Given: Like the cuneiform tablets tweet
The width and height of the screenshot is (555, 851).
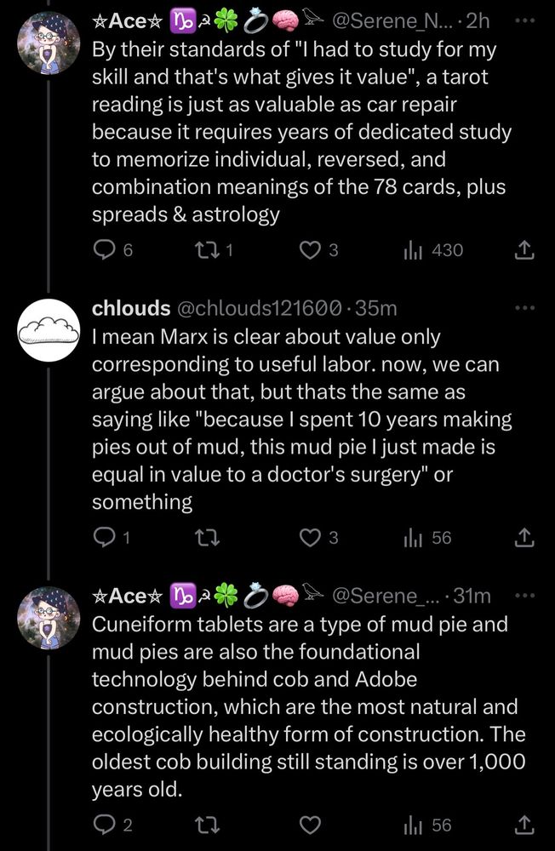Looking at the screenshot, I should (x=312, y=825).
